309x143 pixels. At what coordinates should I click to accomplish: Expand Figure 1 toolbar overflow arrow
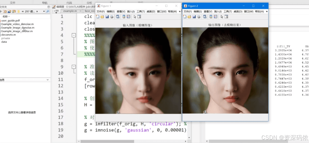(180, 12)
